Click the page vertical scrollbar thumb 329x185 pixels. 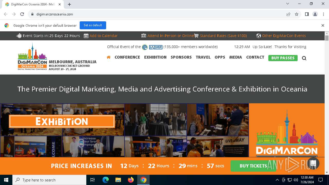(x=327, y=38)
